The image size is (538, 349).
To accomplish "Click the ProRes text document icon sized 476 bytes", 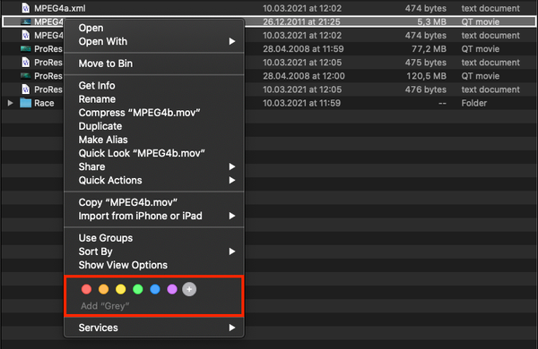I will pos(26,89).
